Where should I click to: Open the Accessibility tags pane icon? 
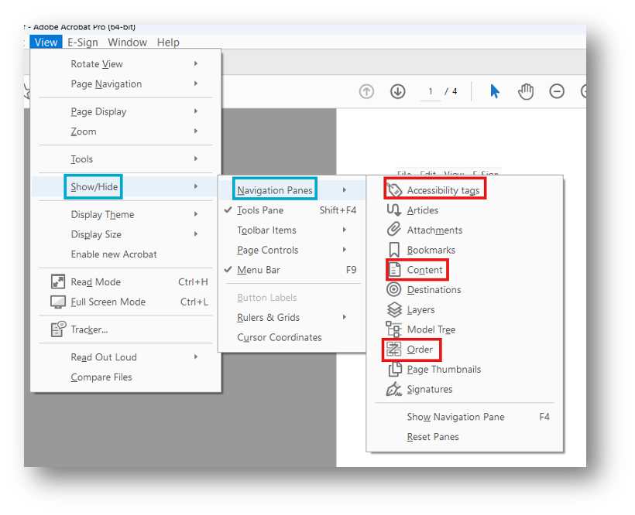394,189
